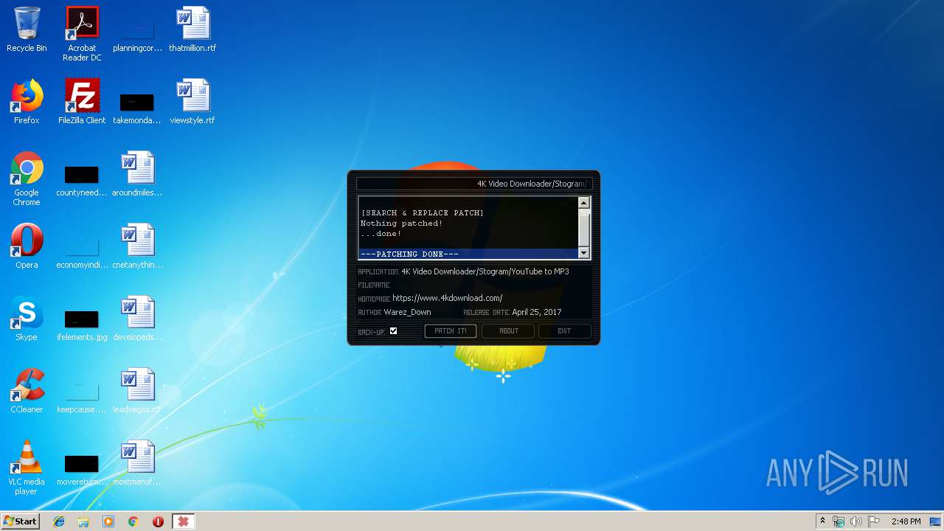This screenshot has height=531, width=944.
Task: Click the Warez_Down author text
Action: (407, 312)
